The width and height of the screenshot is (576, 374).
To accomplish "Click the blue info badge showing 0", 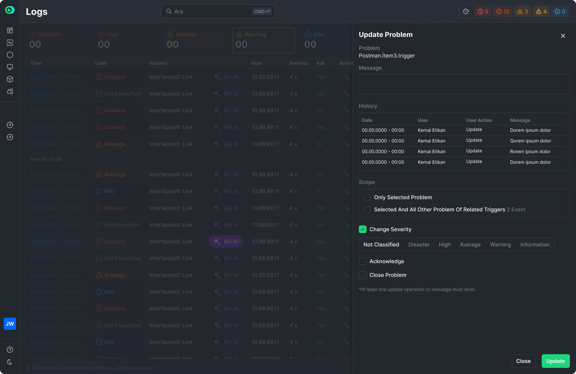I will click(560, 11).
